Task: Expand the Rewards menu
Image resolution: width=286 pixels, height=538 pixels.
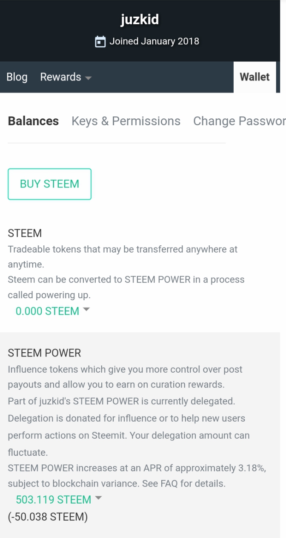Action: (60, 77)
